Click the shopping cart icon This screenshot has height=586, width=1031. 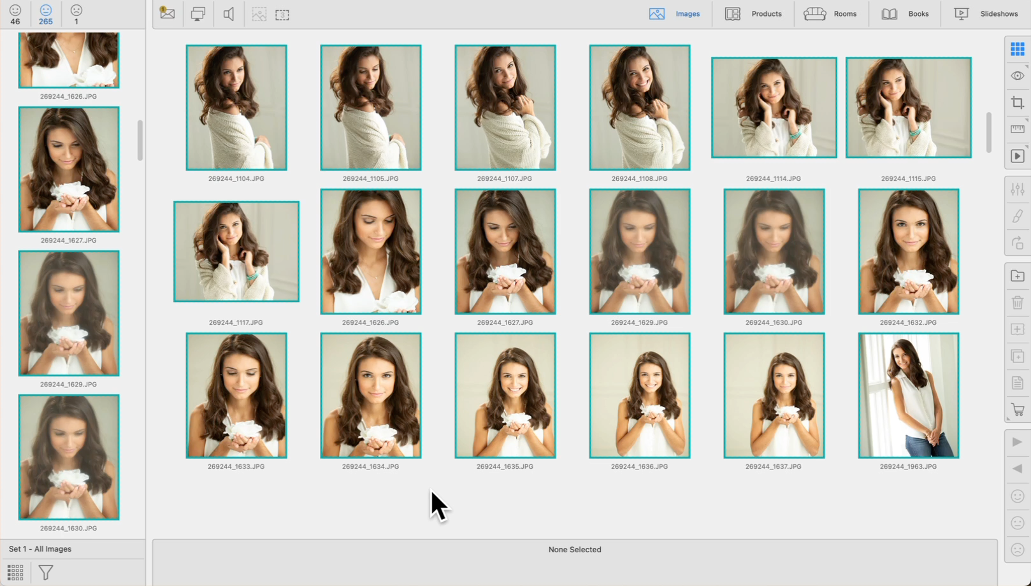tap(1017, 410)
